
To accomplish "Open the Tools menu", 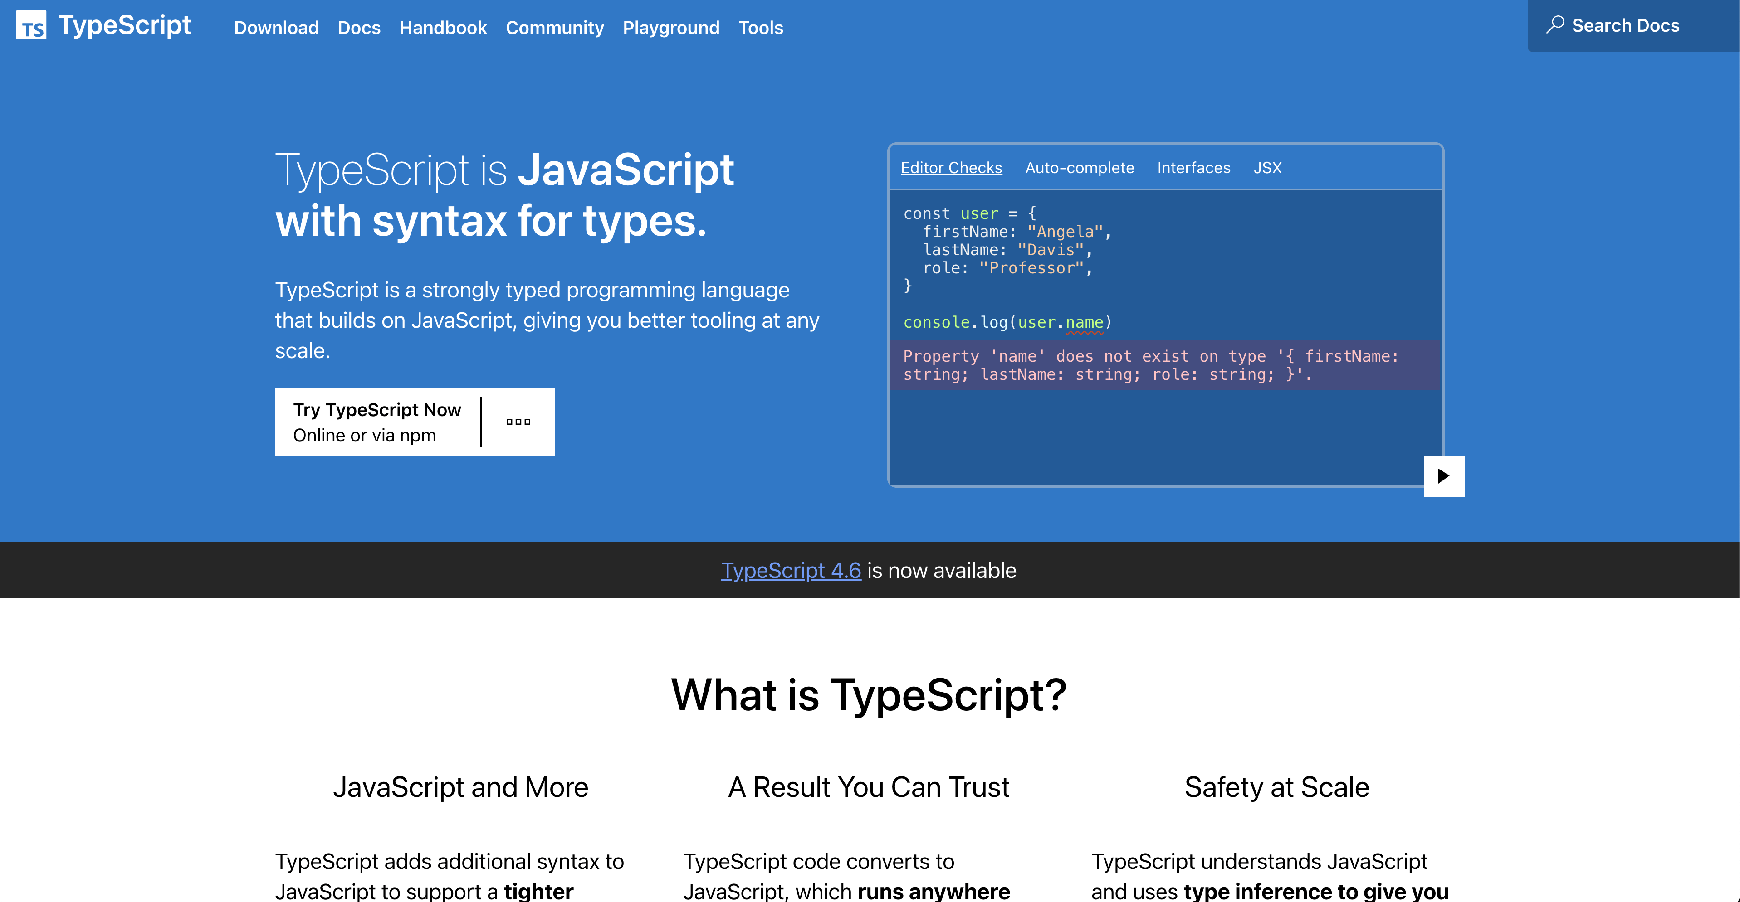I will click(x=761, y=28).
